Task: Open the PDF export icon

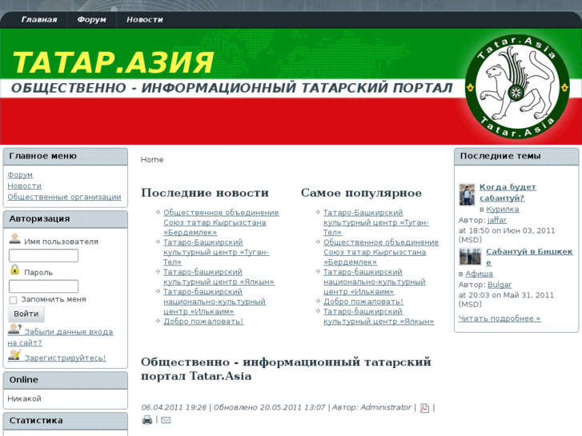Action: (x=424, y=408)
